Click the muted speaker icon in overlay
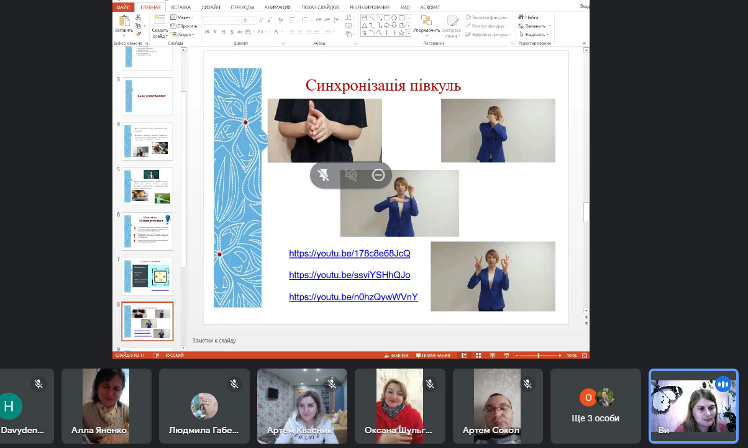748x448 pixels. 351,175
